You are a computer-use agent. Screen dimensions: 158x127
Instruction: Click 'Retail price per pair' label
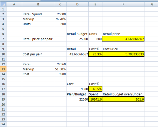click(38, 39)
